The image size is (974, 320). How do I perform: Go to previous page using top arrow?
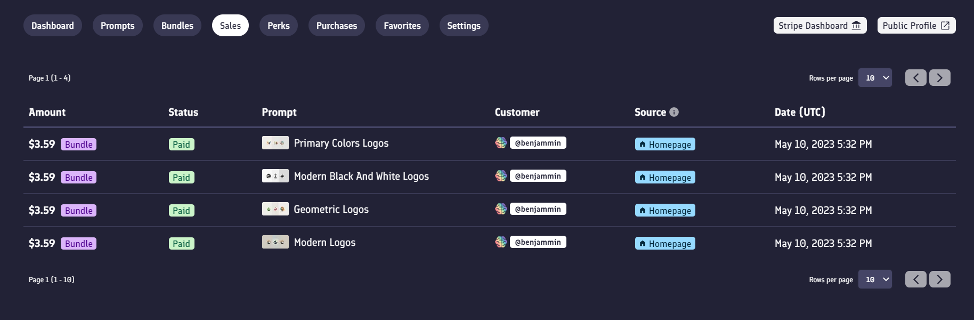click(916, 78)
